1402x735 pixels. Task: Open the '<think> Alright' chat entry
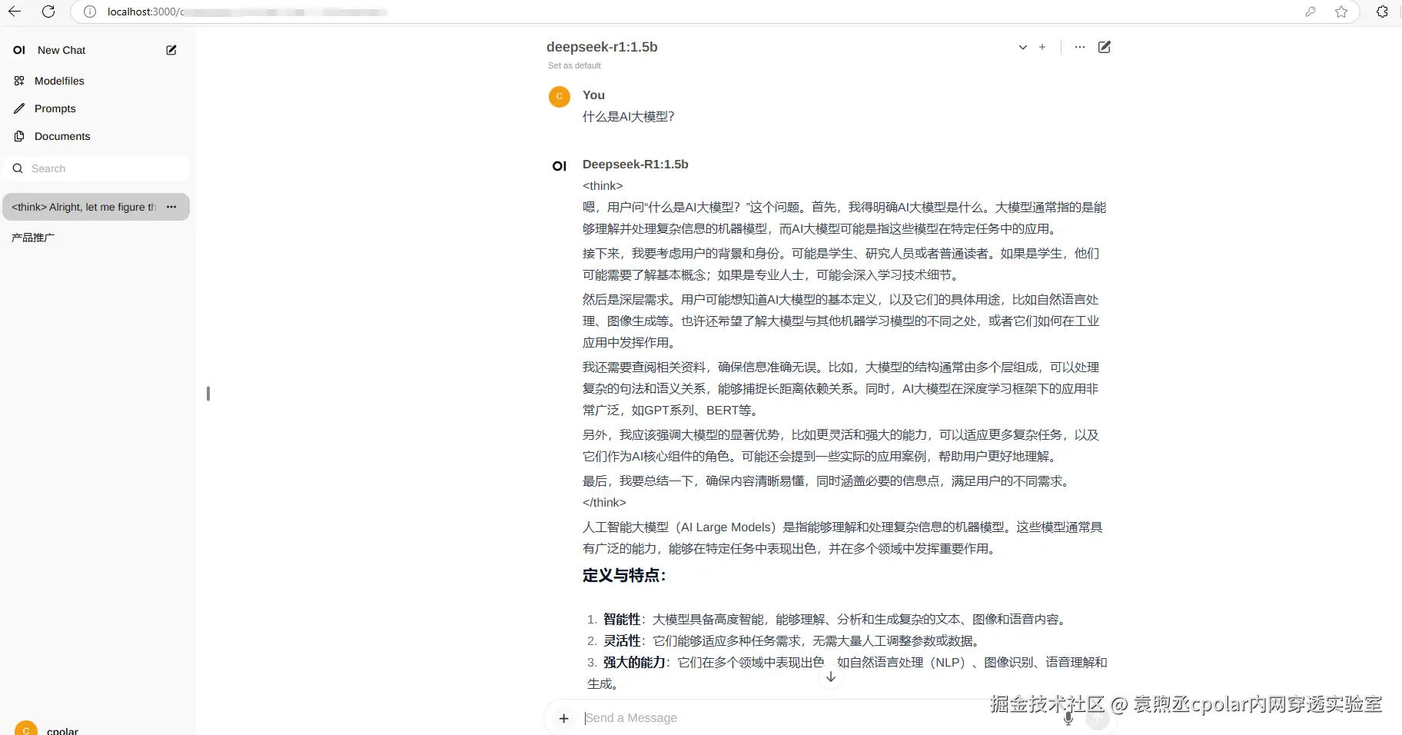click(84, 207)
